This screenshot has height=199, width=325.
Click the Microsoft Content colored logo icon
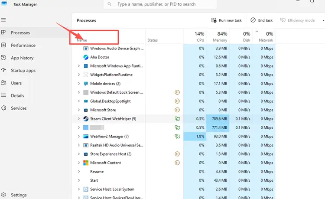point(86,163)
